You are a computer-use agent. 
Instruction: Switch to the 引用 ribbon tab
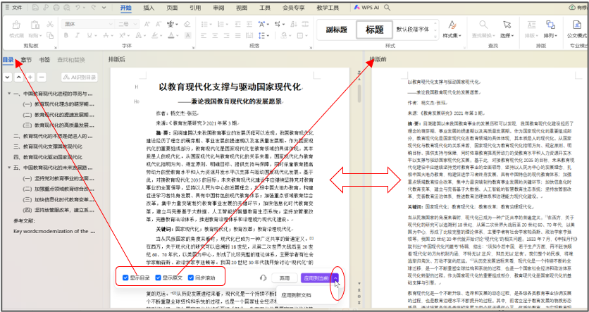pyautogui.click(x=195, y=8)
